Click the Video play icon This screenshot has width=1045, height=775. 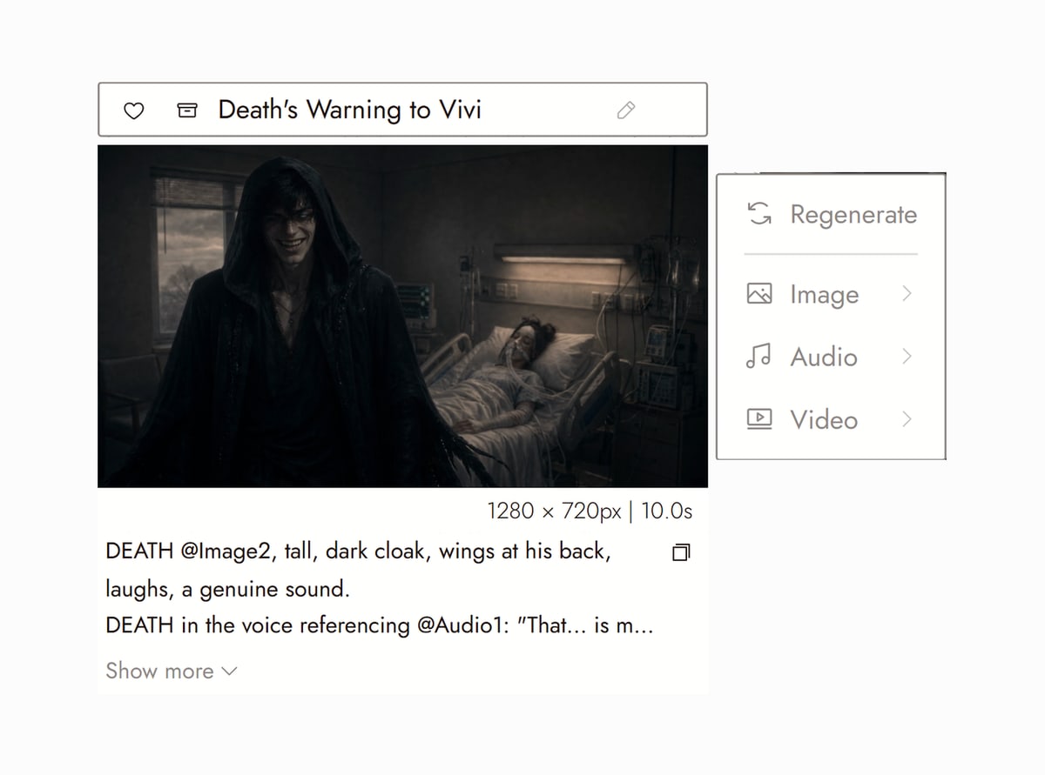759,419
